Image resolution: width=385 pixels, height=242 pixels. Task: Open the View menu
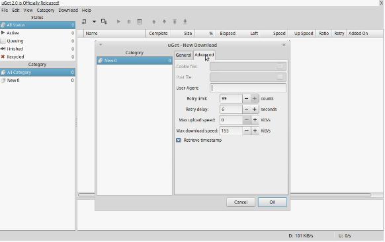click(x=28, y=11)
